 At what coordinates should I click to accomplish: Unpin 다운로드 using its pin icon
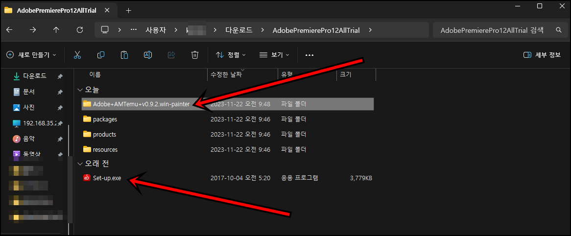click(x=60, y=76)
